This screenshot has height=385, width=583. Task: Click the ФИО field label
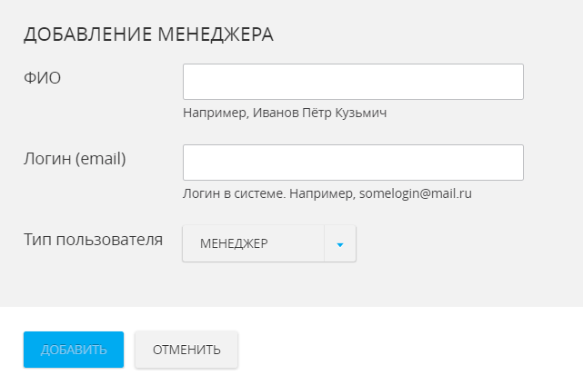pos(42,78)
